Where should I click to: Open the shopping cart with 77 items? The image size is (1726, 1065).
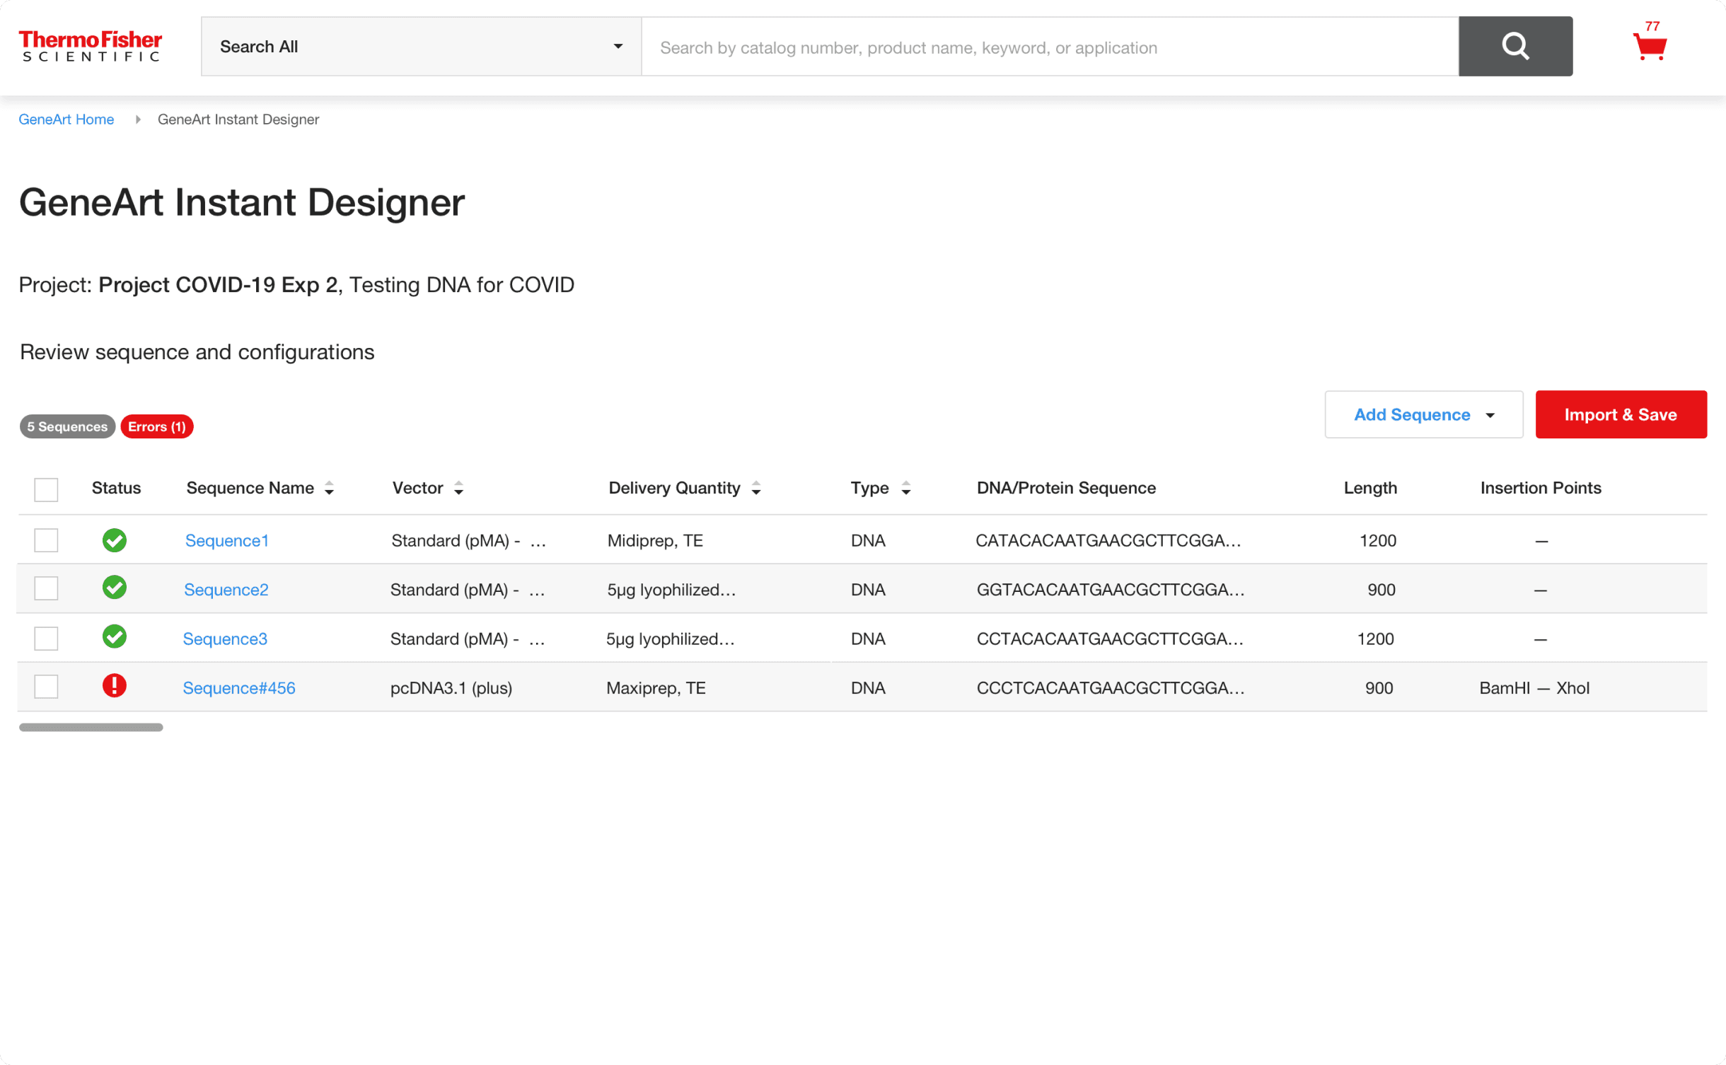click(x=1650, y=42)
